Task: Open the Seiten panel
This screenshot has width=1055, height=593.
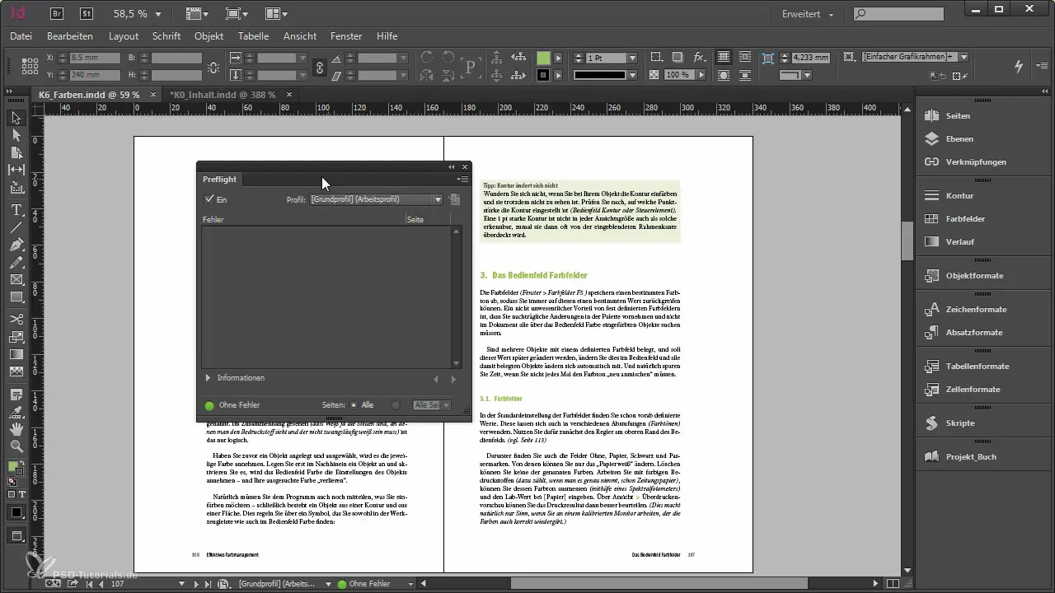Action: pos(958,116)
